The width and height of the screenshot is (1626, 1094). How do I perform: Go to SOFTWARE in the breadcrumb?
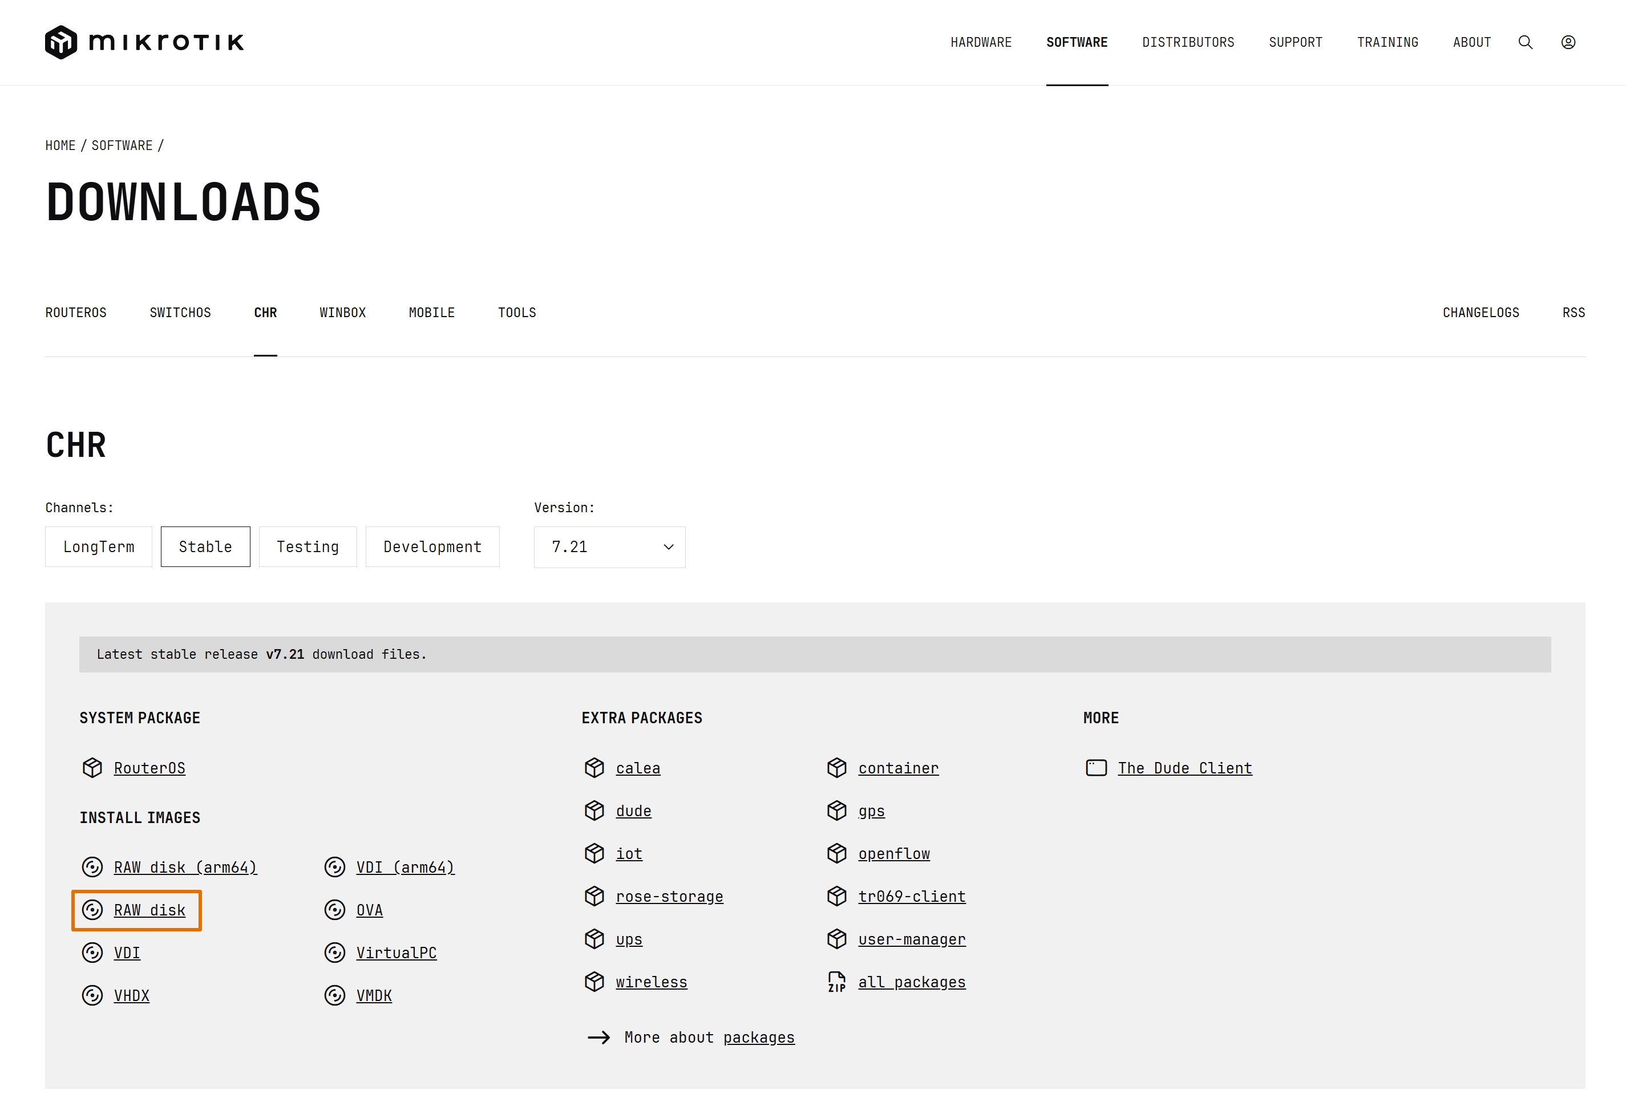click(122, 145)
